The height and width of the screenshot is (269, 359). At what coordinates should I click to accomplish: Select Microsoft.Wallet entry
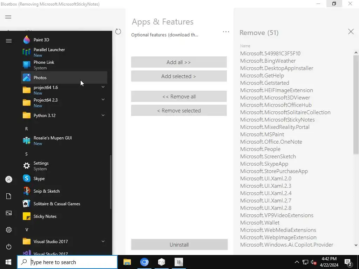pyautogui.click(x=260, y=222)
